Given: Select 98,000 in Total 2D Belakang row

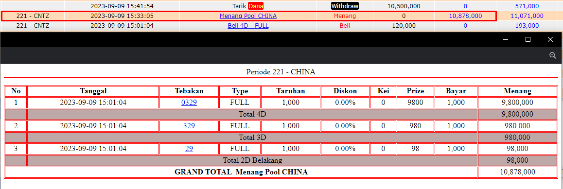Looking at the screenshot, I should tap(517, 160).
